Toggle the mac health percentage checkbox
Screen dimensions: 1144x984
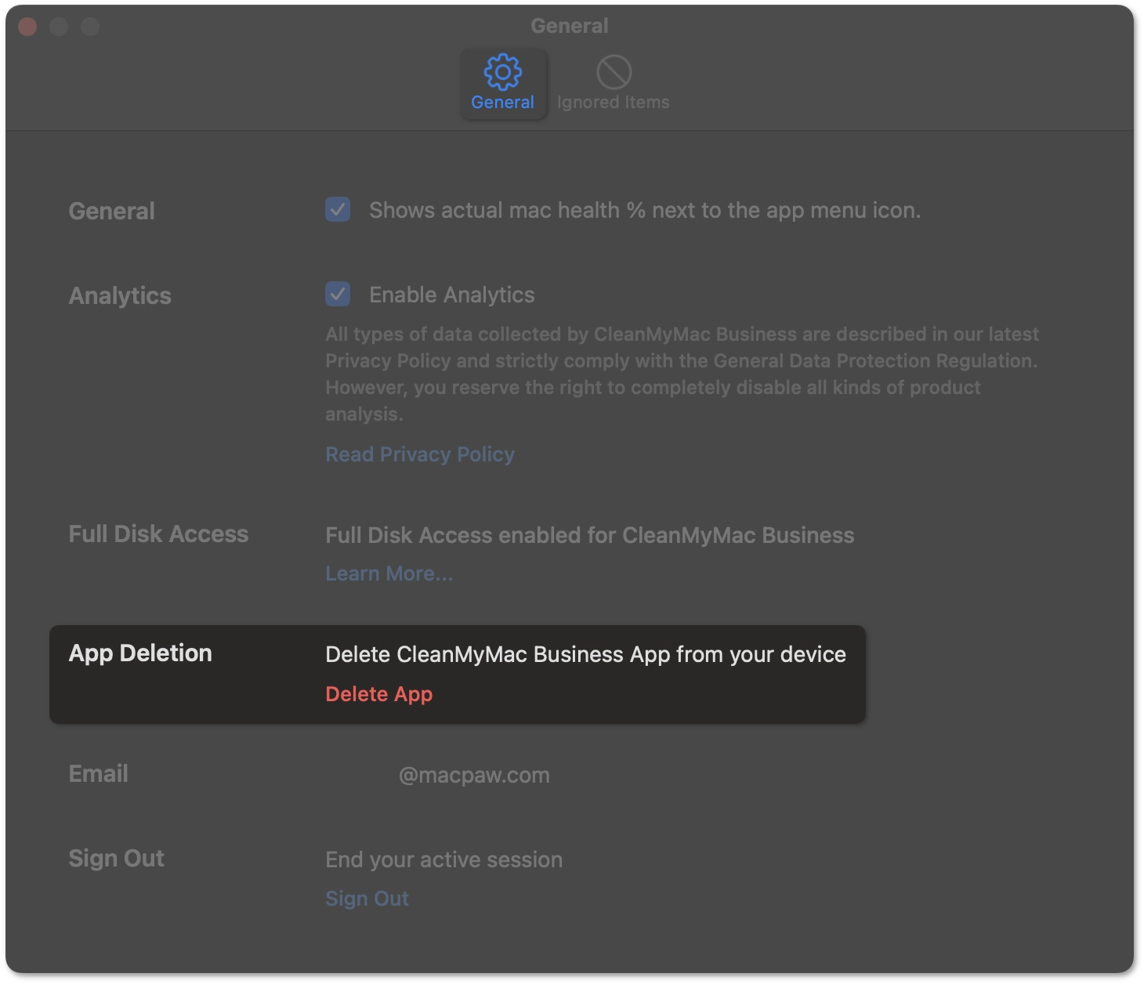coord(338,210)
